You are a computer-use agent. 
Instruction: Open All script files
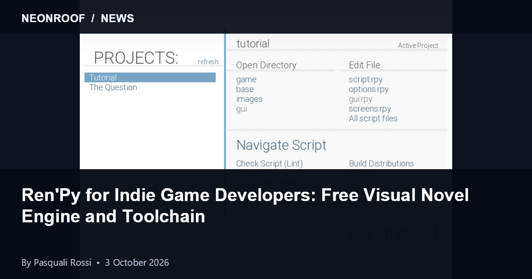click(x=373, y=118)
